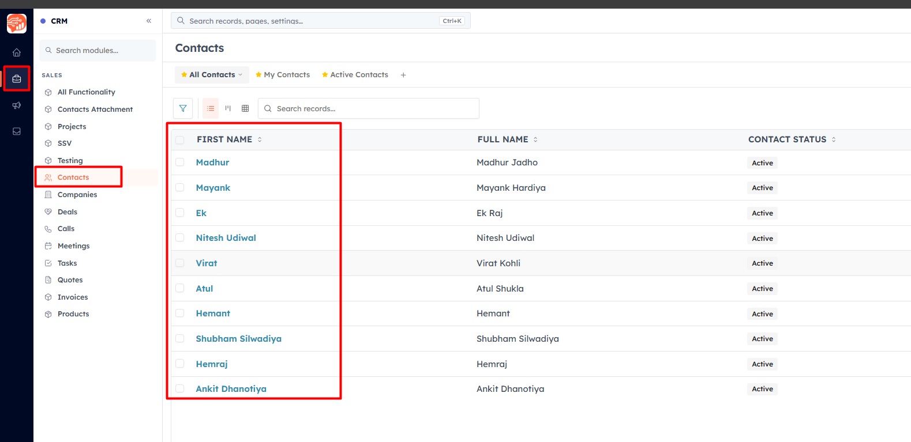Open the briefcase Sales module icon
The image size is (911, 442).
pos(17,79)
